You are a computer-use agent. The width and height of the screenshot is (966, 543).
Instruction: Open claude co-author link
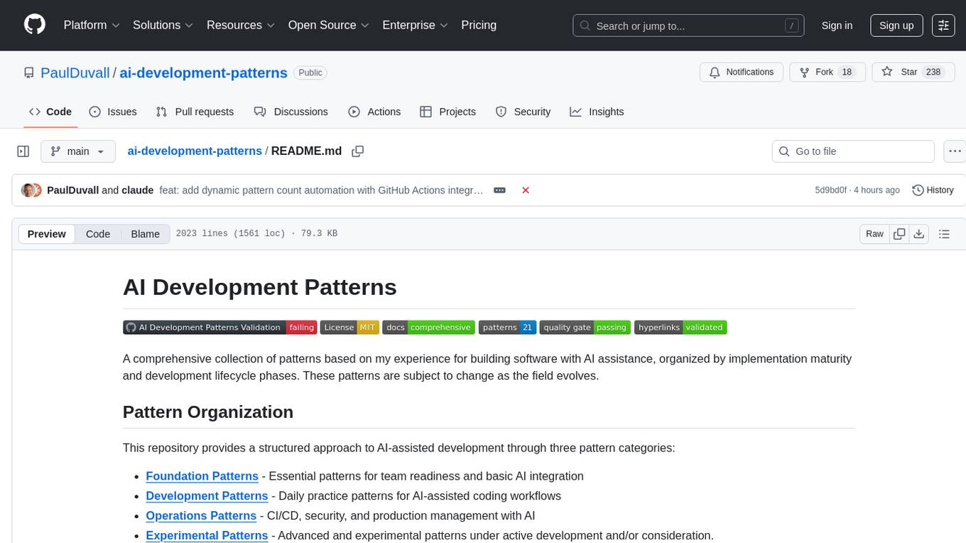click(138, 190)
